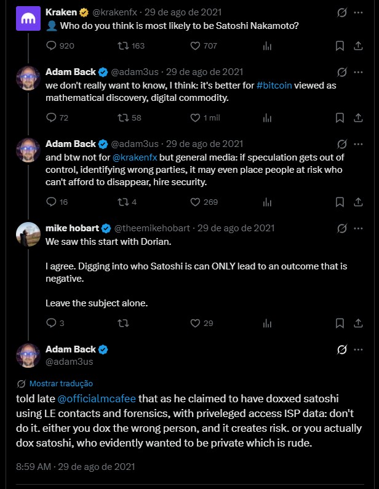Bookmark Kraken's tweet
The height and width of the screenshot is (489, 379).
(x=340, y=46)
